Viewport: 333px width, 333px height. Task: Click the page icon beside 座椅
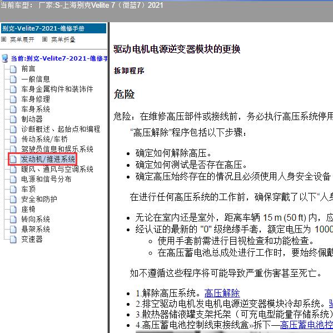click(13, 209)
